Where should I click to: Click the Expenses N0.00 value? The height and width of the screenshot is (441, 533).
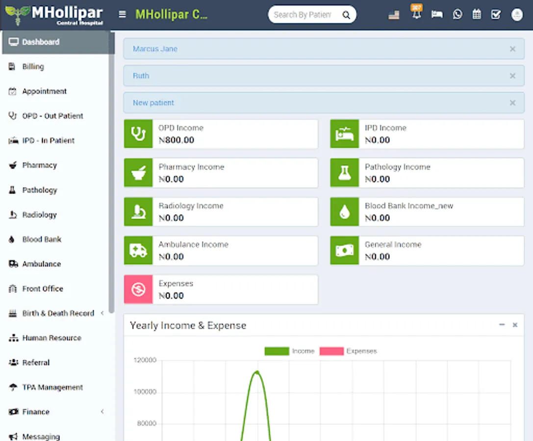[x=171, y=295]
